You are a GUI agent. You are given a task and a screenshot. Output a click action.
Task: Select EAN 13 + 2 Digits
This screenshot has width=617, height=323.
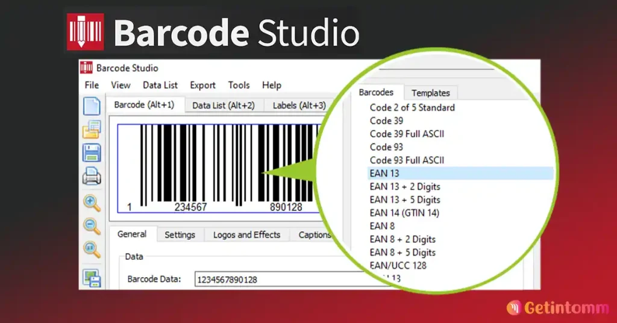tap(405, 186)
